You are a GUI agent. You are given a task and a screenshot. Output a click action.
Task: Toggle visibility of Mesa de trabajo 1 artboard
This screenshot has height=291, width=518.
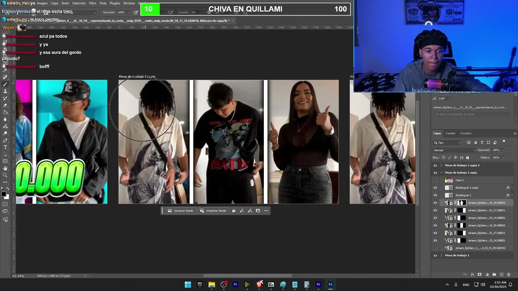point(435,255)
